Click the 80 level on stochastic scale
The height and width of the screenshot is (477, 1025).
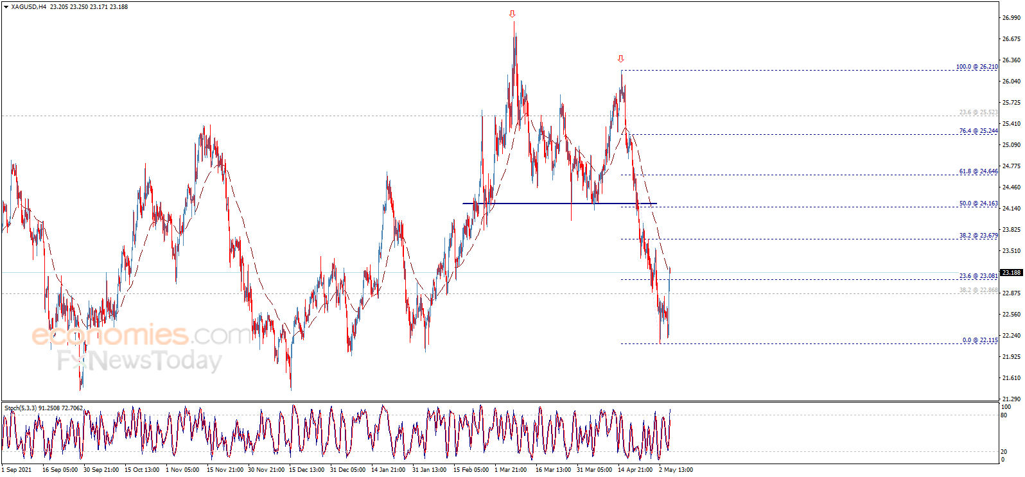tap(1004, 415)
